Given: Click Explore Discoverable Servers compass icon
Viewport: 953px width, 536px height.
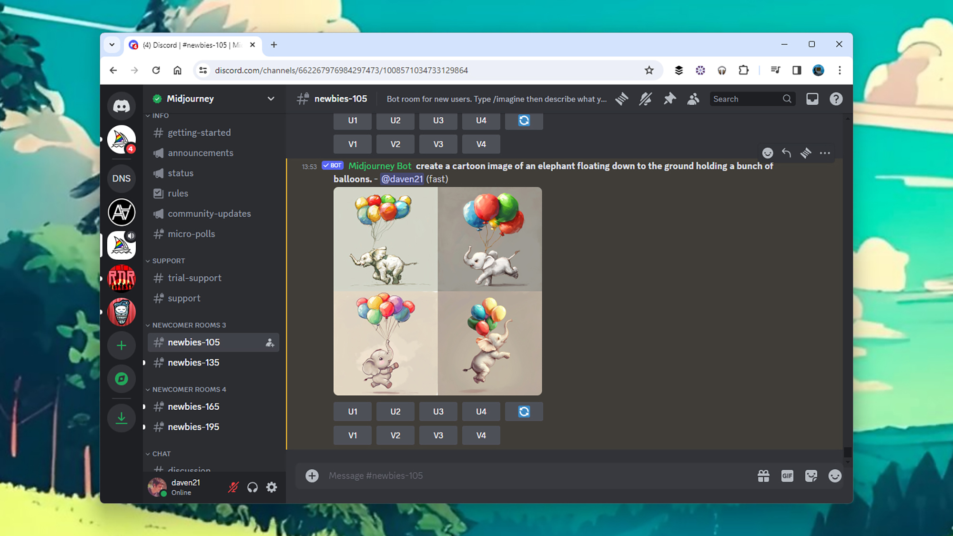Looking at the screenshot, I should (x=122, y=379).
